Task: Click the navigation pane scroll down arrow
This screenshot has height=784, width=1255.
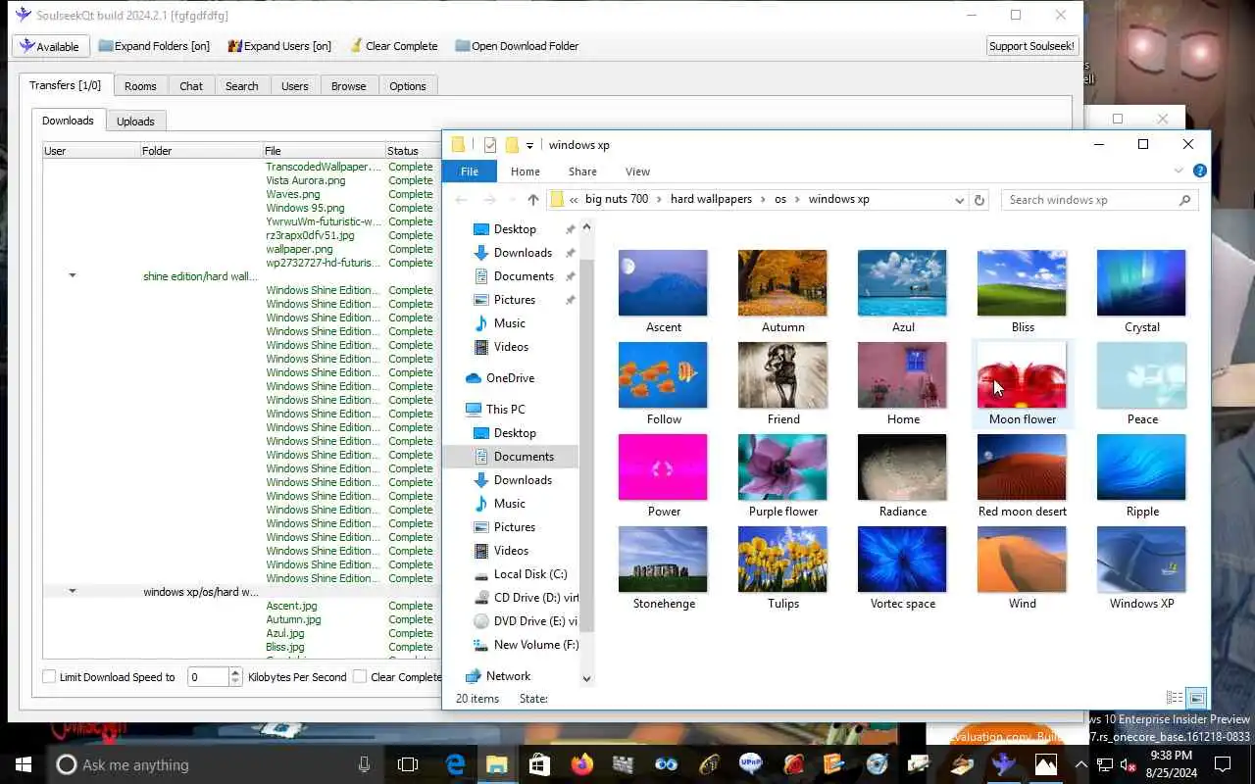Action: point(586,678)
